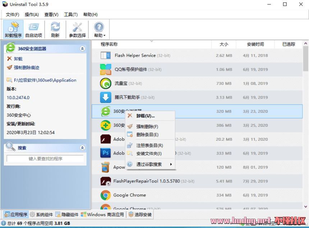Image resolution: width=309 pixels, height=228 pixels.
Task: Sort by 程序名称 column header
Action: (109, 44)
